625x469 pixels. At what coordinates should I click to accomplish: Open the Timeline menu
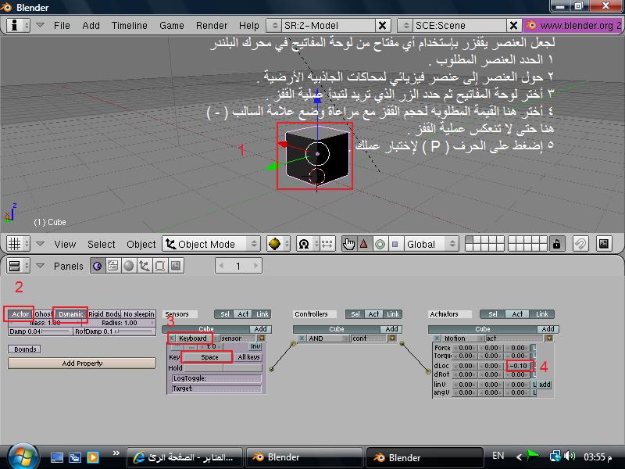[x=130, y=26]
